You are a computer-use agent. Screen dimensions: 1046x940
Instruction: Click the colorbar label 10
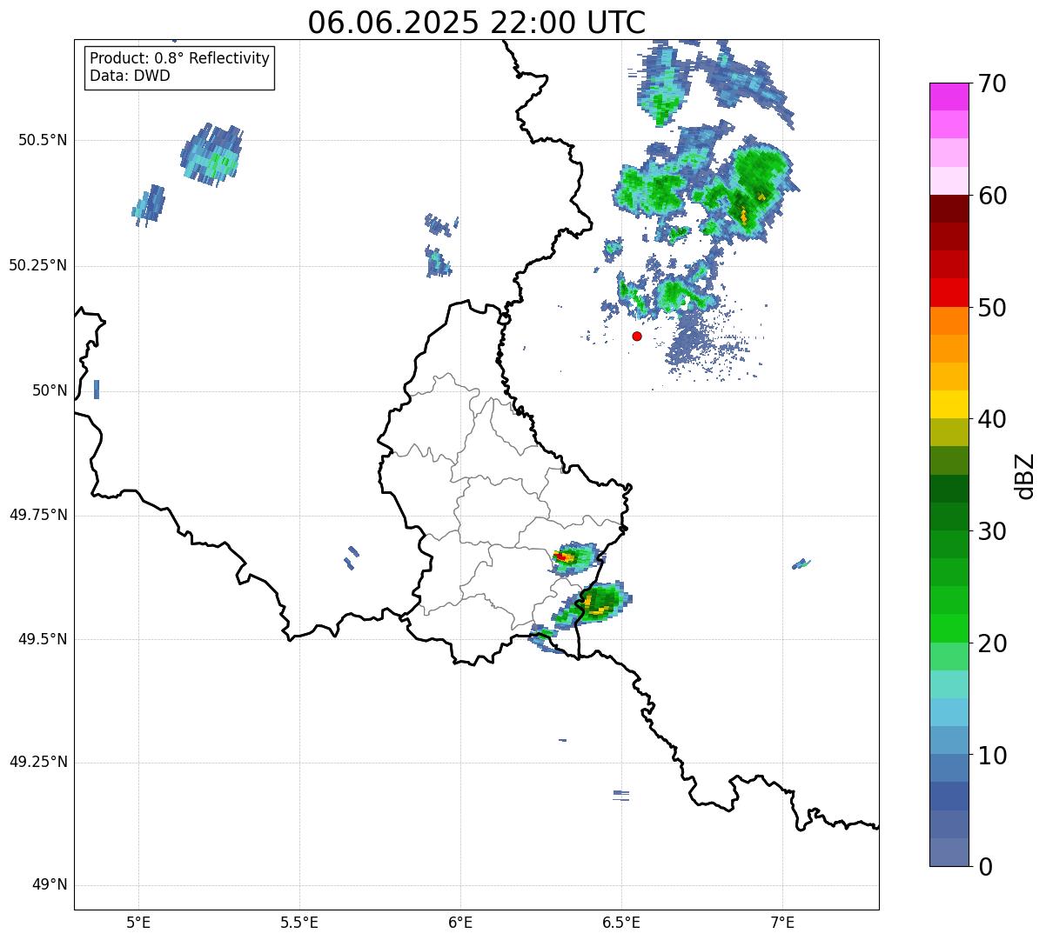pyautogui.click(x=992, y=756)
